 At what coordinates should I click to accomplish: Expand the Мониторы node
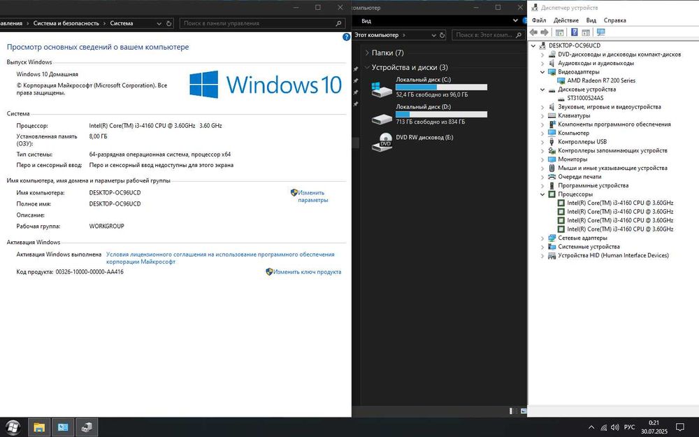pos(542,159)
